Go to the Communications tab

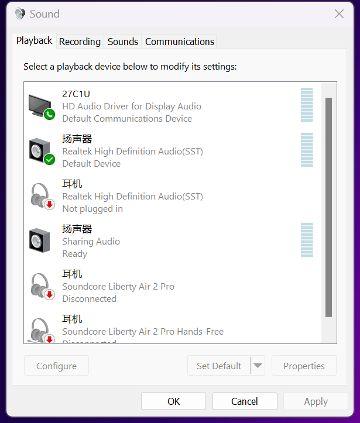pyautogui.click(x=180, y=42)
